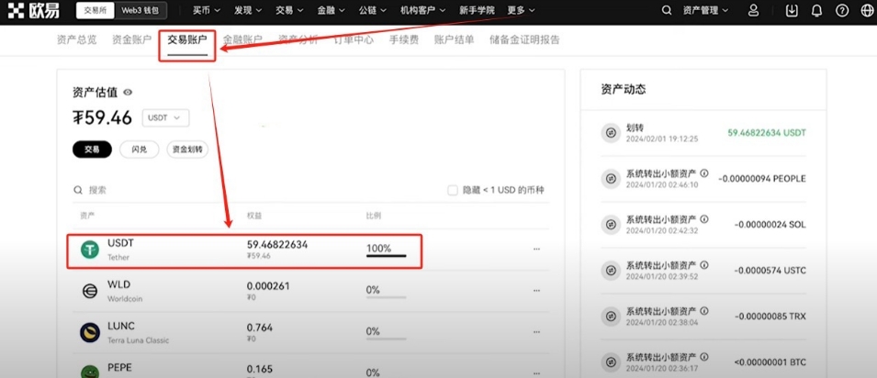Open the more options dots for PEPE

[x=537, y=372]
